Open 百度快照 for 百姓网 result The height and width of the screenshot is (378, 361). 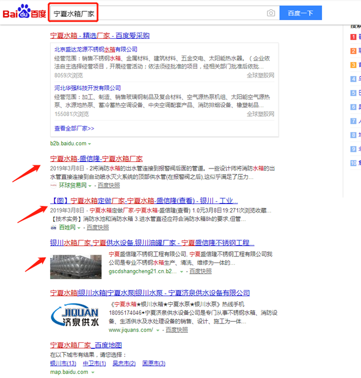pos(97,227)
